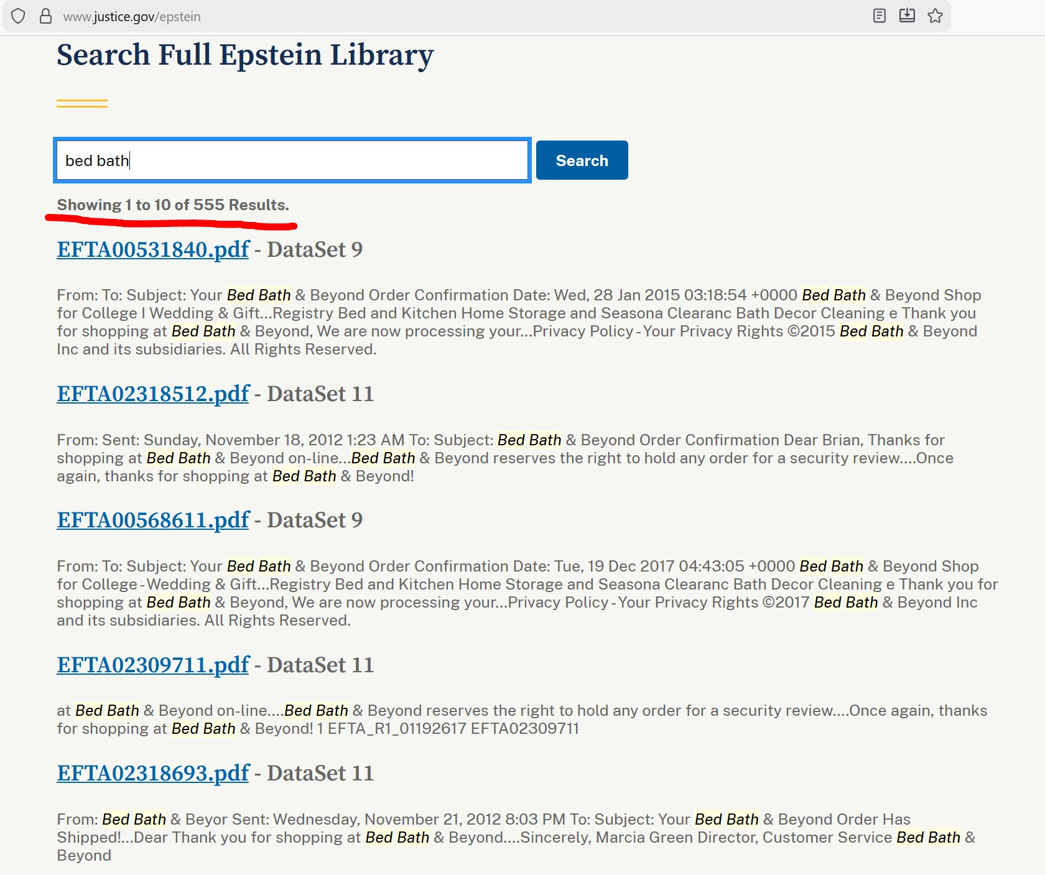This screenshot has height=875, width=1045.
Task: Focus the address bar URL www.justice.gov/epstein
Action: 132,17
